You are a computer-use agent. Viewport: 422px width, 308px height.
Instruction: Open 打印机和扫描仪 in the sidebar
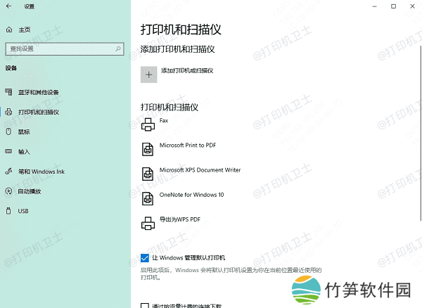point(39,113)
